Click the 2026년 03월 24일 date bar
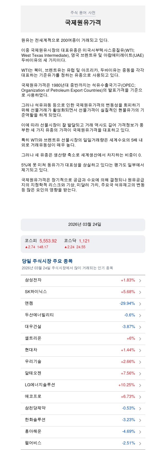The width and height of the screenshot is (166, 450). 83,224
